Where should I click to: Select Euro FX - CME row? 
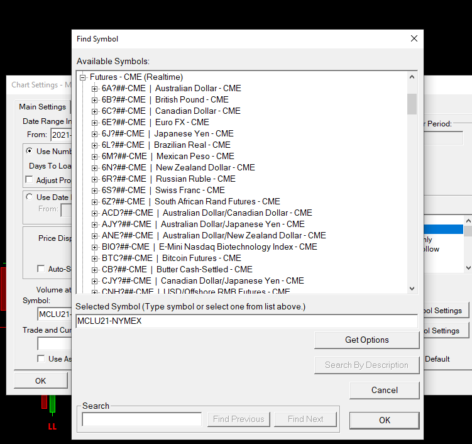(x=155, y=122)
